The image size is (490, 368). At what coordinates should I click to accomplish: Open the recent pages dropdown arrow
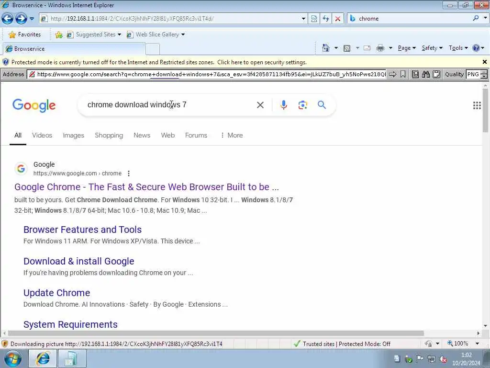click(x=32, y=19)
